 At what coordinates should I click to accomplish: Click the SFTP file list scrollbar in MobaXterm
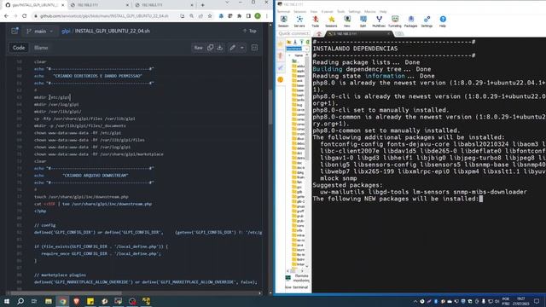(307, 108)
